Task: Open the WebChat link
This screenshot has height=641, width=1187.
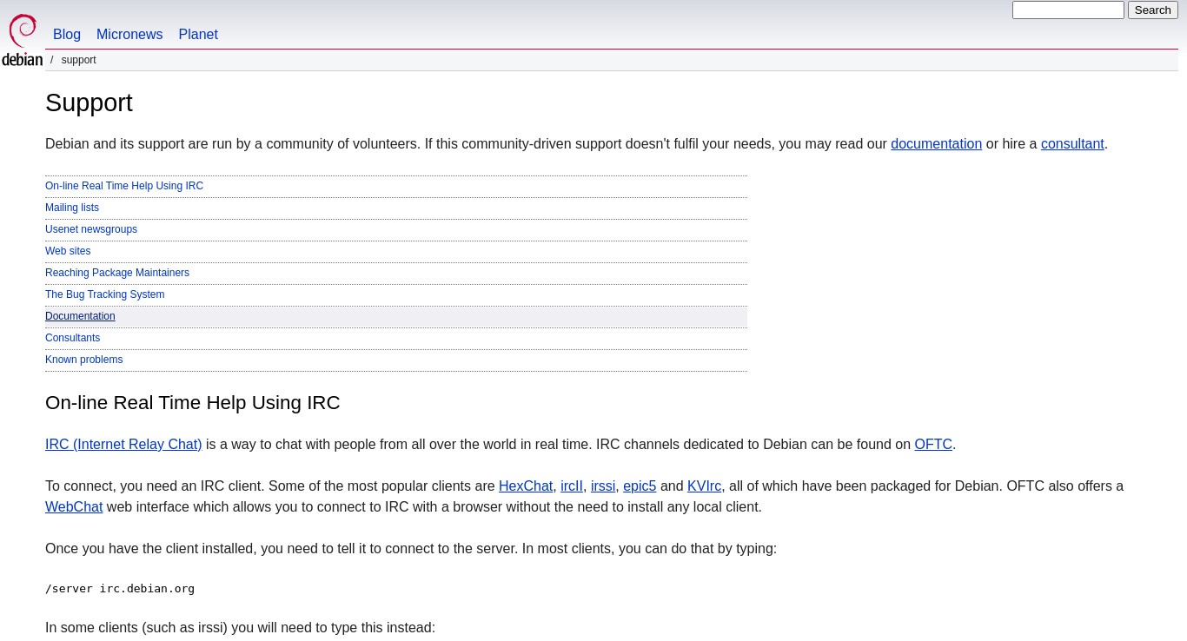Action: (74, 507)
